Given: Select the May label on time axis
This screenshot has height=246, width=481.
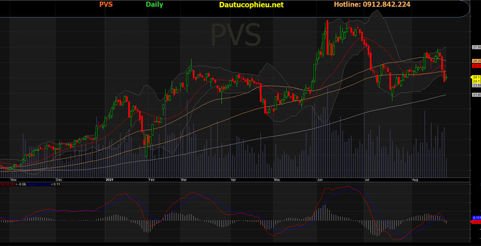Looking at the screenshot, I should (277, 180).
